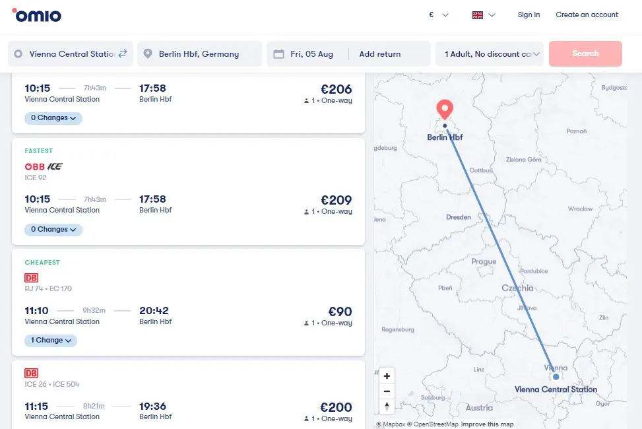The height and width of the screenshot is (429, 642).
Task: Open the currency selector dropdown
Action: [438, 15]
